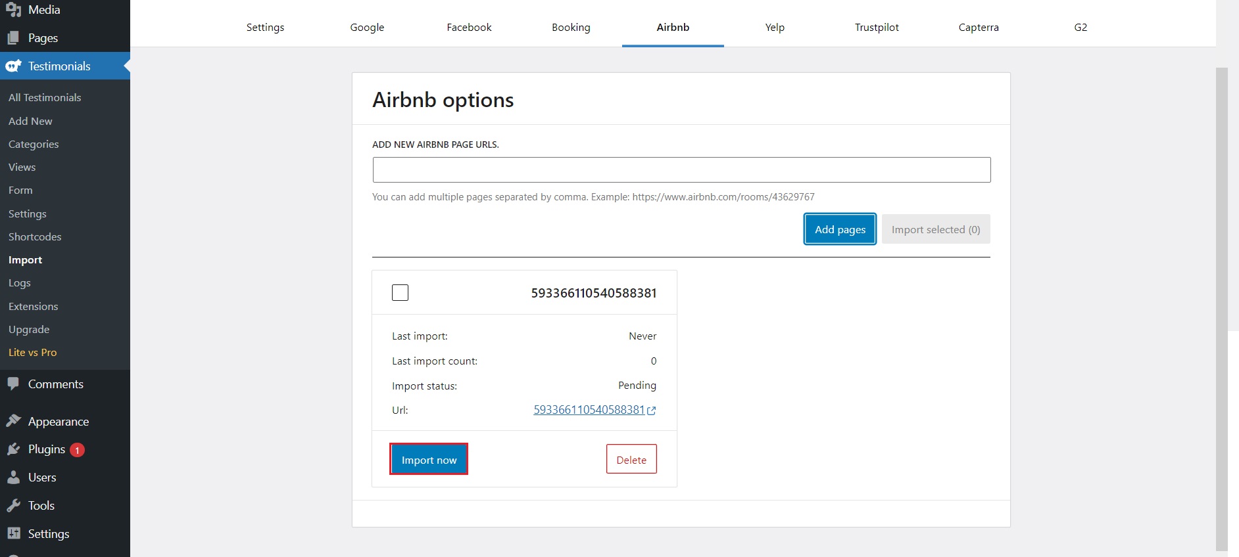Viewport: 1239px width, 557px height.
Task: Open Logs submenu item
Action: [x=20, y=282]
